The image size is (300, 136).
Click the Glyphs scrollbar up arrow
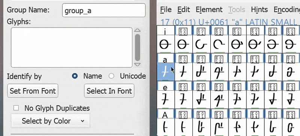(137, 30)
